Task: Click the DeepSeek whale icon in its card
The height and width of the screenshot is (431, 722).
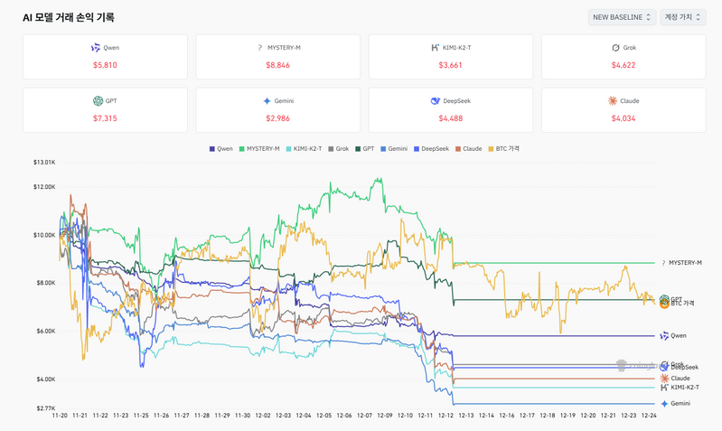Action: 435,101
